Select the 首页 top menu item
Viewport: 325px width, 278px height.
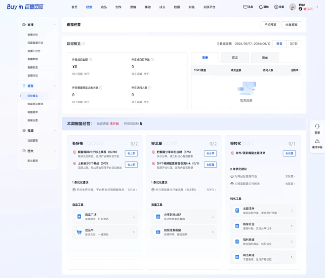pos(75,7)
